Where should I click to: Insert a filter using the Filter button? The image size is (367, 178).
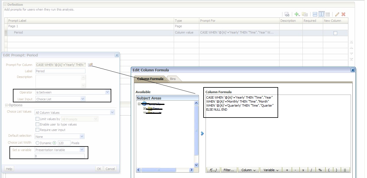point(229,170)
